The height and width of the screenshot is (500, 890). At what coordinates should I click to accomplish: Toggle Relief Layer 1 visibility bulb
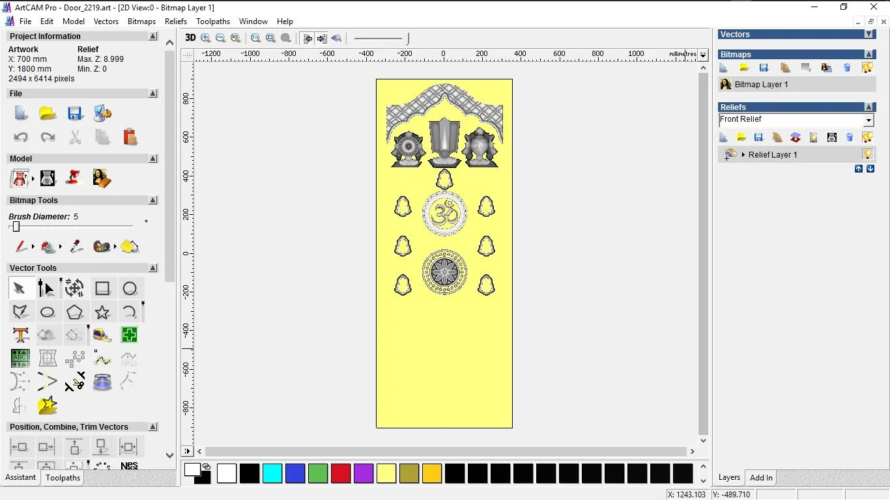click(x=867, y=154)
